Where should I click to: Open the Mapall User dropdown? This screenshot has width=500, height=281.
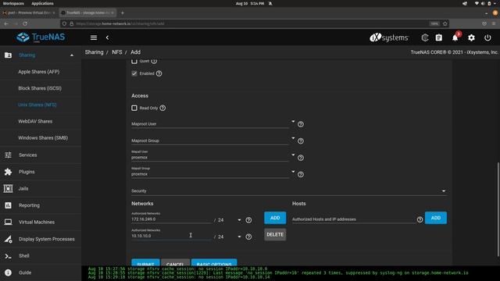tap(293, 155)
